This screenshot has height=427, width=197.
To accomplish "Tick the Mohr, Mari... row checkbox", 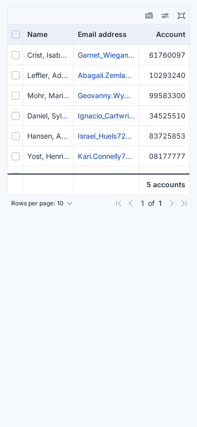I will (x=16, y=96).
